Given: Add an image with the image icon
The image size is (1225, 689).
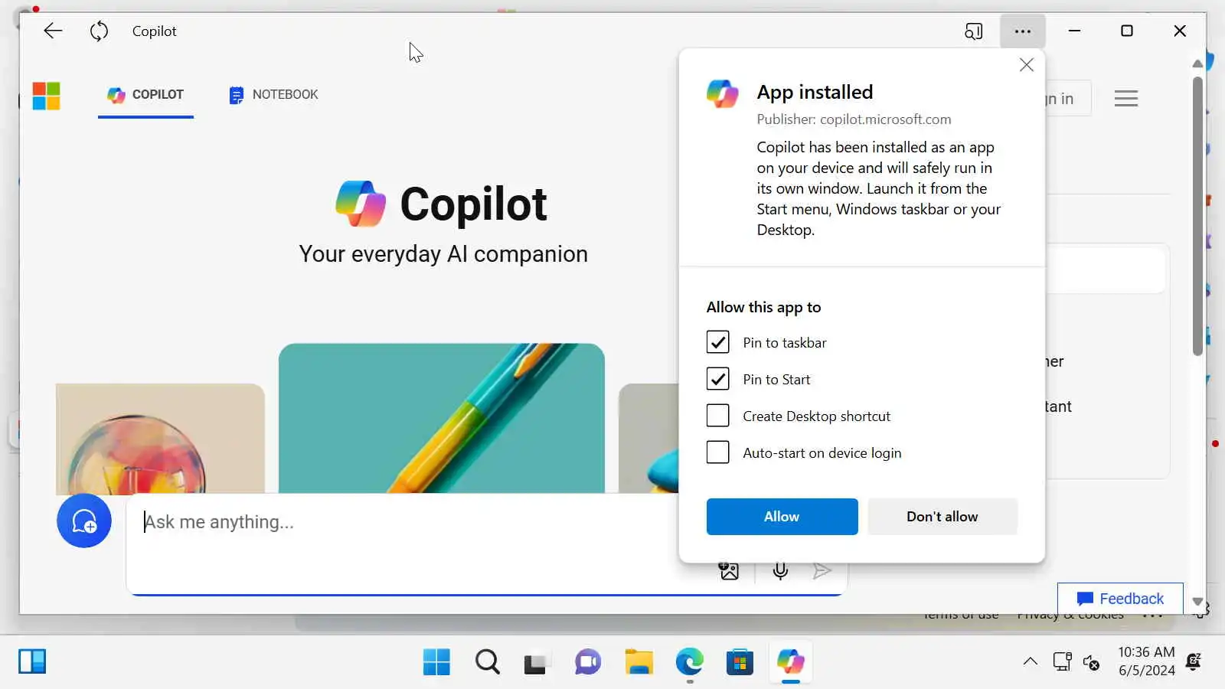Looking at the screenshot, I should (x=729, y=571).
